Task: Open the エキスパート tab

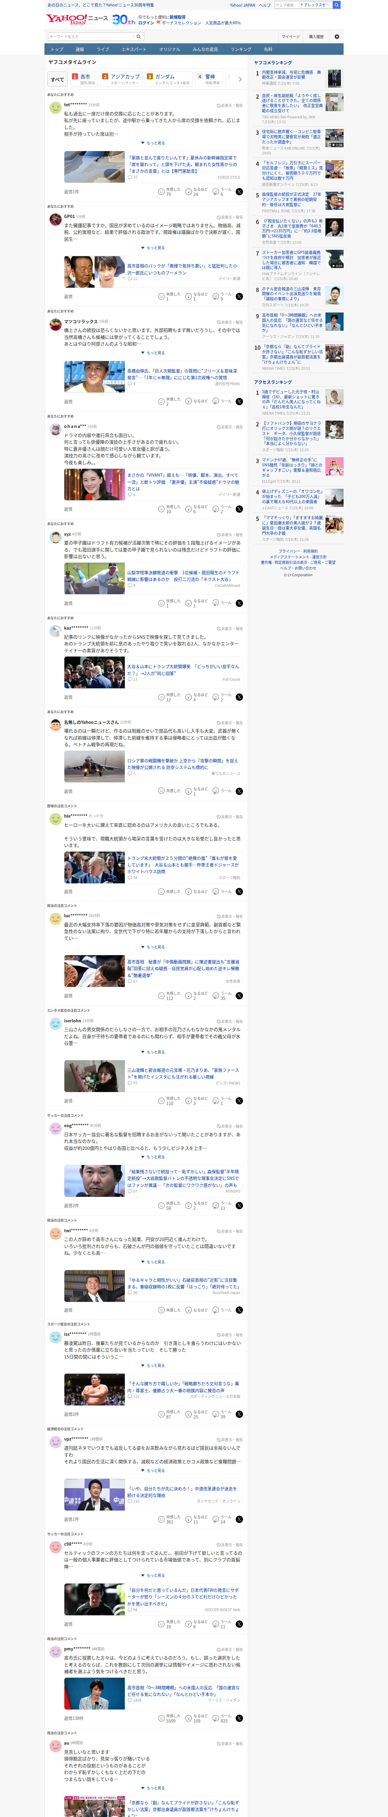Action: coord(134,49)
